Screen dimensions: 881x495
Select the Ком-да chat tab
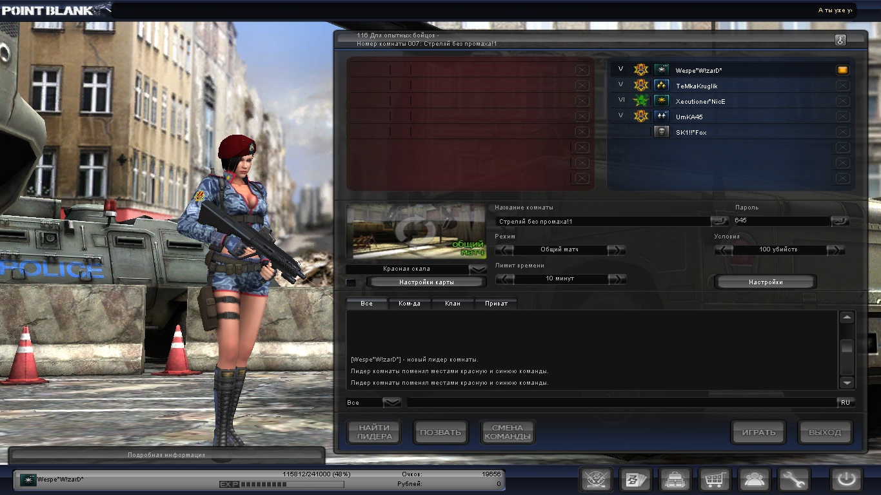point(410,303)
